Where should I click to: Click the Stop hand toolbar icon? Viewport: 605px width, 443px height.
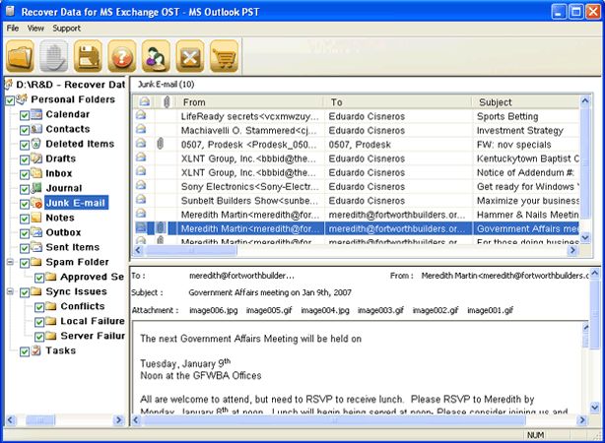[55, 55]
